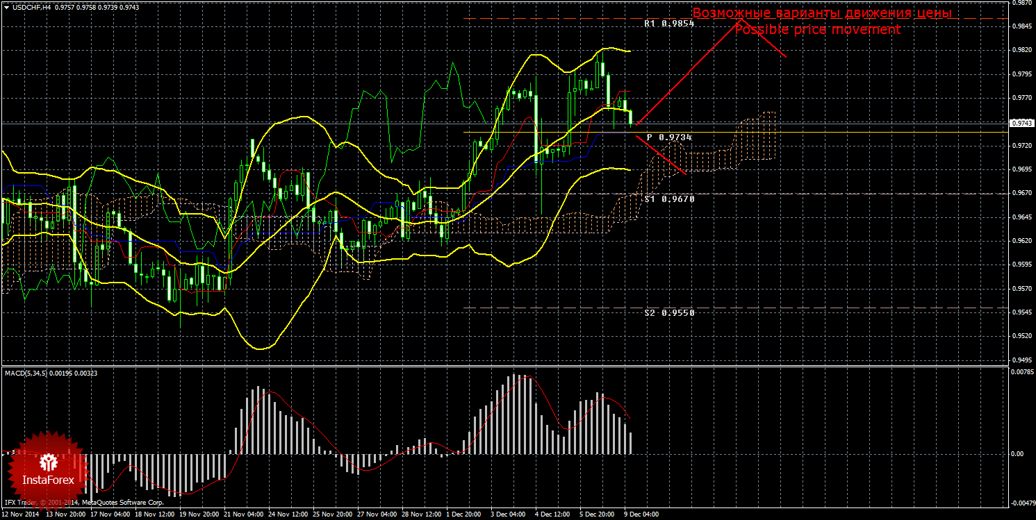
Task: Click the 3 Dec 04:00 time label
Action: 509,515
